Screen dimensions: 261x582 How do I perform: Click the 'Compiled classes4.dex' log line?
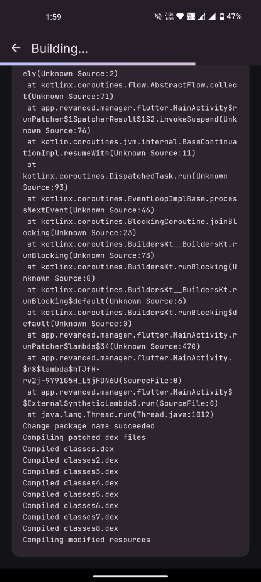pyautogui.click(x=71, y=483)
